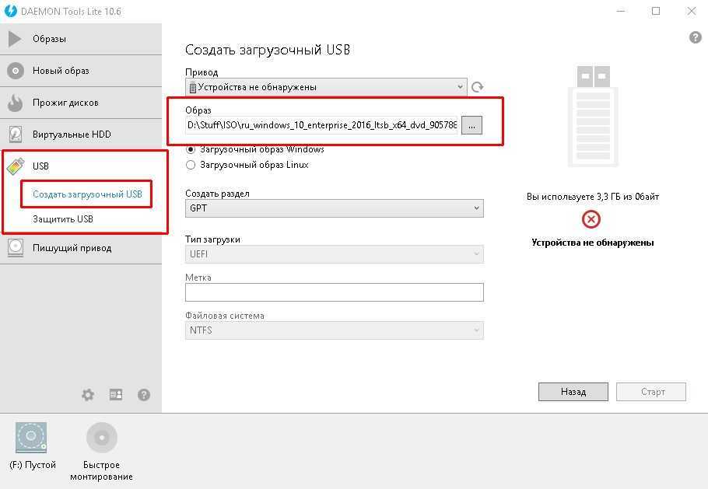Open the Тип загрузки UEFI dropdown

click(334, 254)
